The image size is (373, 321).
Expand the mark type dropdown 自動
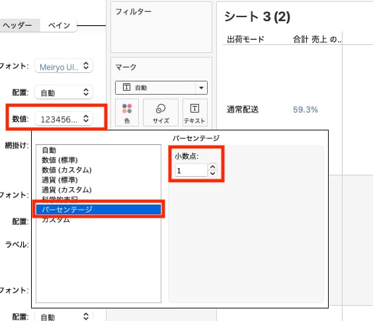pyautogui.click(x=161, y=87)
